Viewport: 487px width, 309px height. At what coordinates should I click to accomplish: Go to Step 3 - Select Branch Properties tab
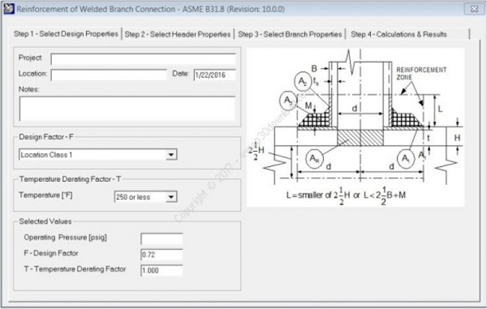290,35
